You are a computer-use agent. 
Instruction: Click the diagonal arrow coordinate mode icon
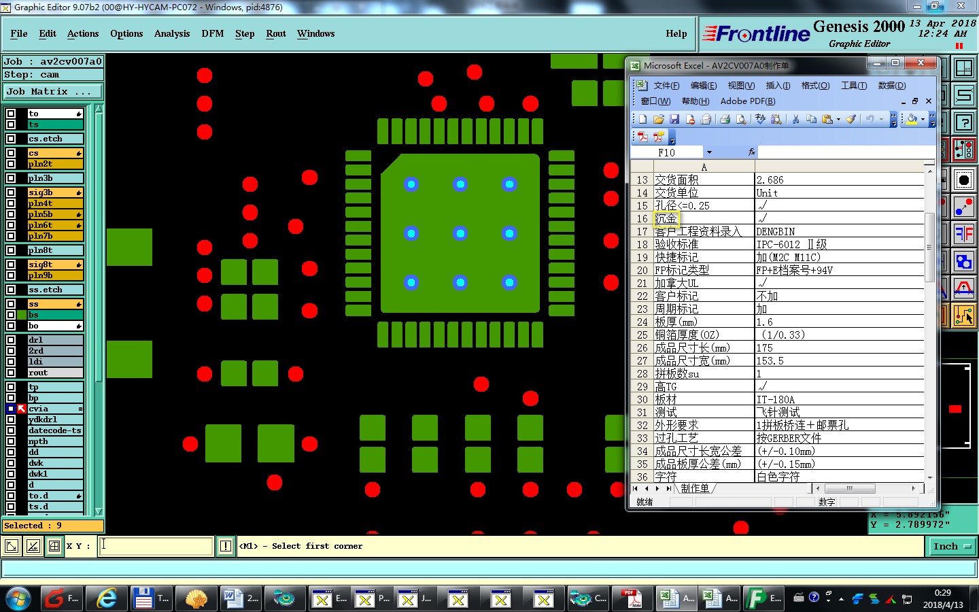pyautogui.click(x=12, y=546)
